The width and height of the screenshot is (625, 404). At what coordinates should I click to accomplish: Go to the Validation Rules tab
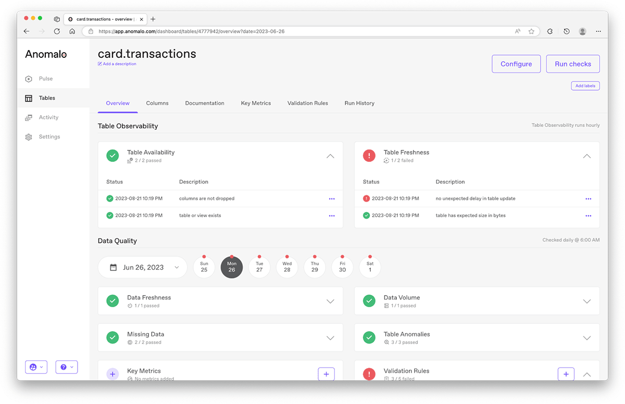pos(307,103)
